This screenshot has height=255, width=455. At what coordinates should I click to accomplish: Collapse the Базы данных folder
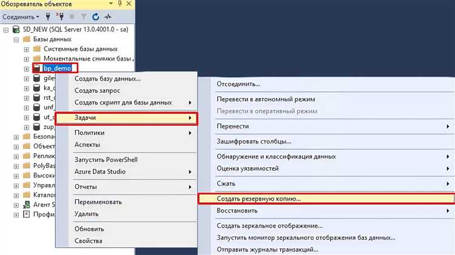[x=16, y=39]
